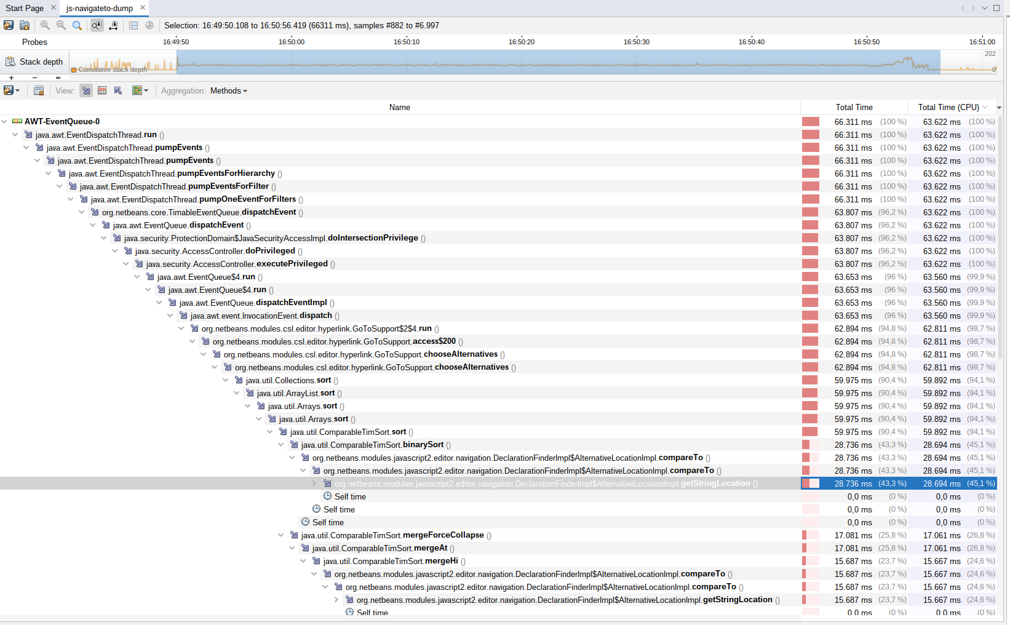
Task: Click the snapshot window icon beside export dropdown
Action: pos(39,90)
